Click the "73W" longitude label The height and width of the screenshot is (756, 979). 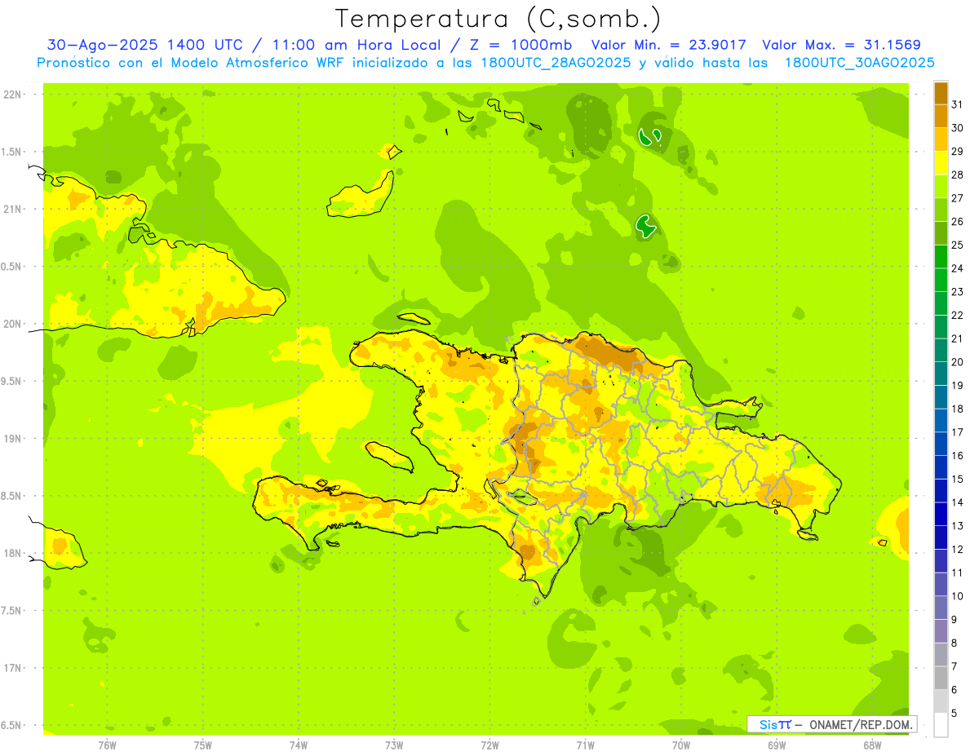click(394, 745)
